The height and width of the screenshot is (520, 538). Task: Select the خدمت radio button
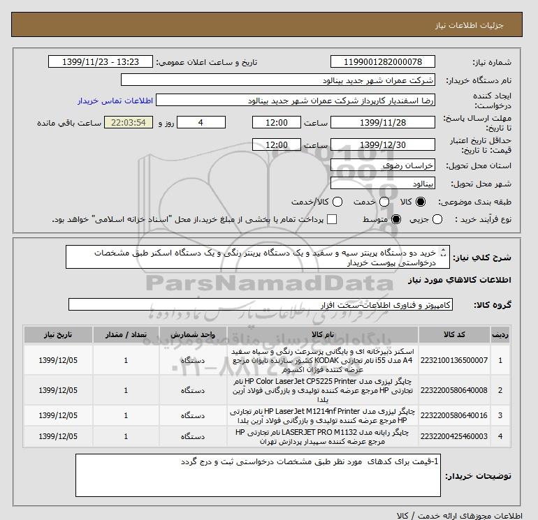click(x=384, y=202)
